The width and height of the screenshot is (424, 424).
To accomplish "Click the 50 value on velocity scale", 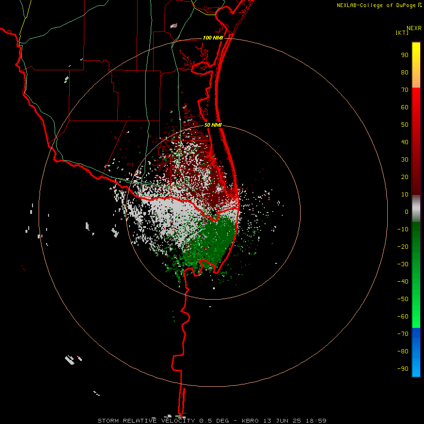I will tap(405, 125).
